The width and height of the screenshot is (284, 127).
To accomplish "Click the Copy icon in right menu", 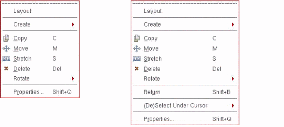I will point(137,38).
